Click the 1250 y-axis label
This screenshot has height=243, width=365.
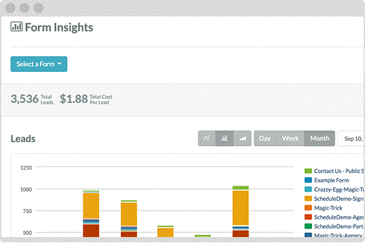pos(26,168)
